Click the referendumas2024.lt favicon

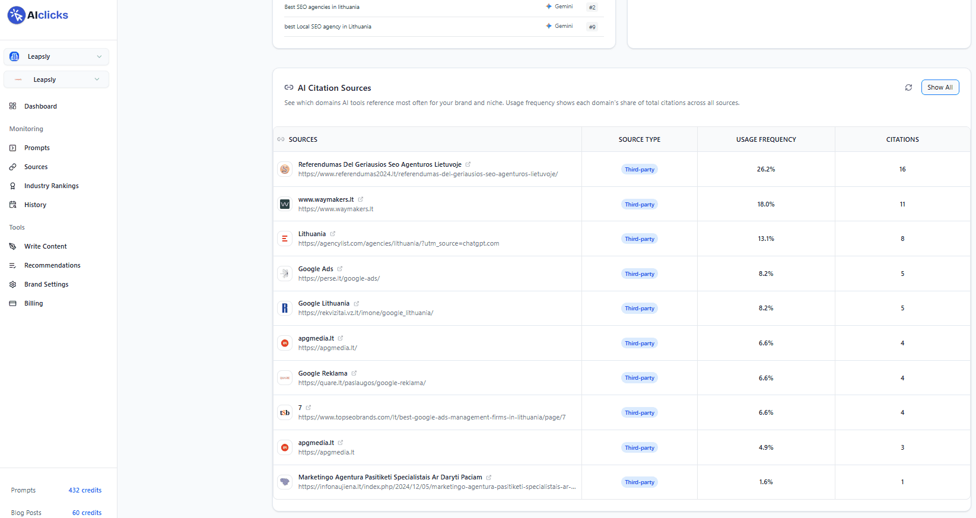(x=285, y=169)
